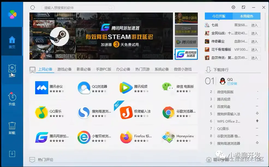Open the 腾讯会议 app icon

(42, 88)
